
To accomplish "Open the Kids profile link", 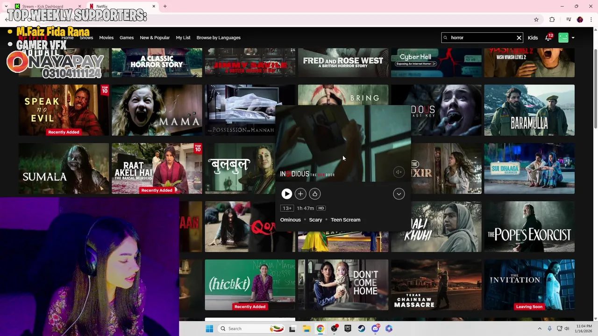I will (x=533, y=38).
